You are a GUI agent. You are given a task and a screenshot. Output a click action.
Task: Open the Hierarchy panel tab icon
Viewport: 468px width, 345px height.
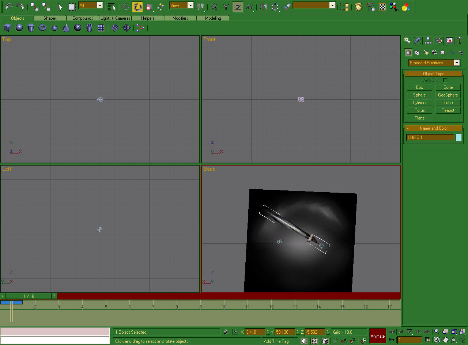click(428, 41)
